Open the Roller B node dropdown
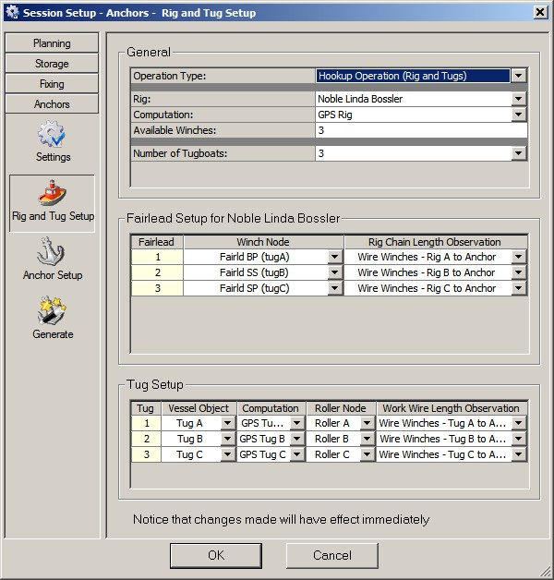The image size is (554, 580). [x=366, y=440]
